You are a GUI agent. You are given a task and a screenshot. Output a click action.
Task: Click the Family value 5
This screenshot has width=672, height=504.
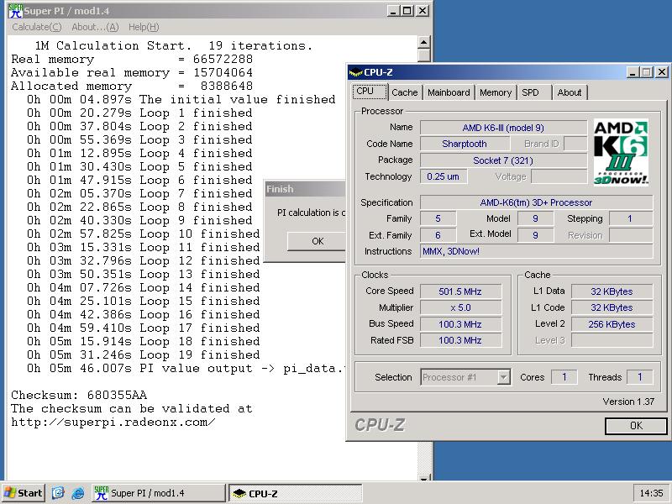[x=438, y=219]
